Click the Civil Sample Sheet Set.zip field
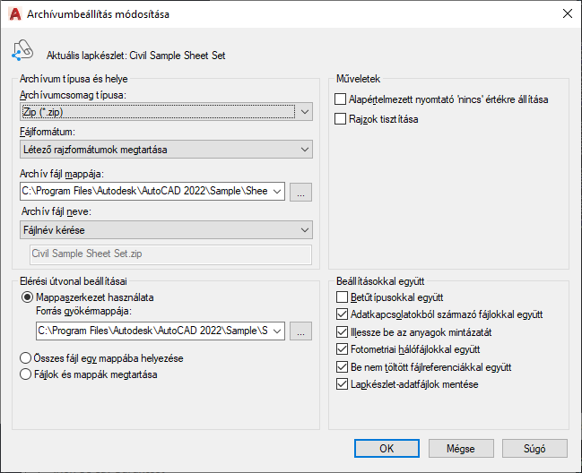This screenshot has height=473, width=582. (x=170, y=254)
